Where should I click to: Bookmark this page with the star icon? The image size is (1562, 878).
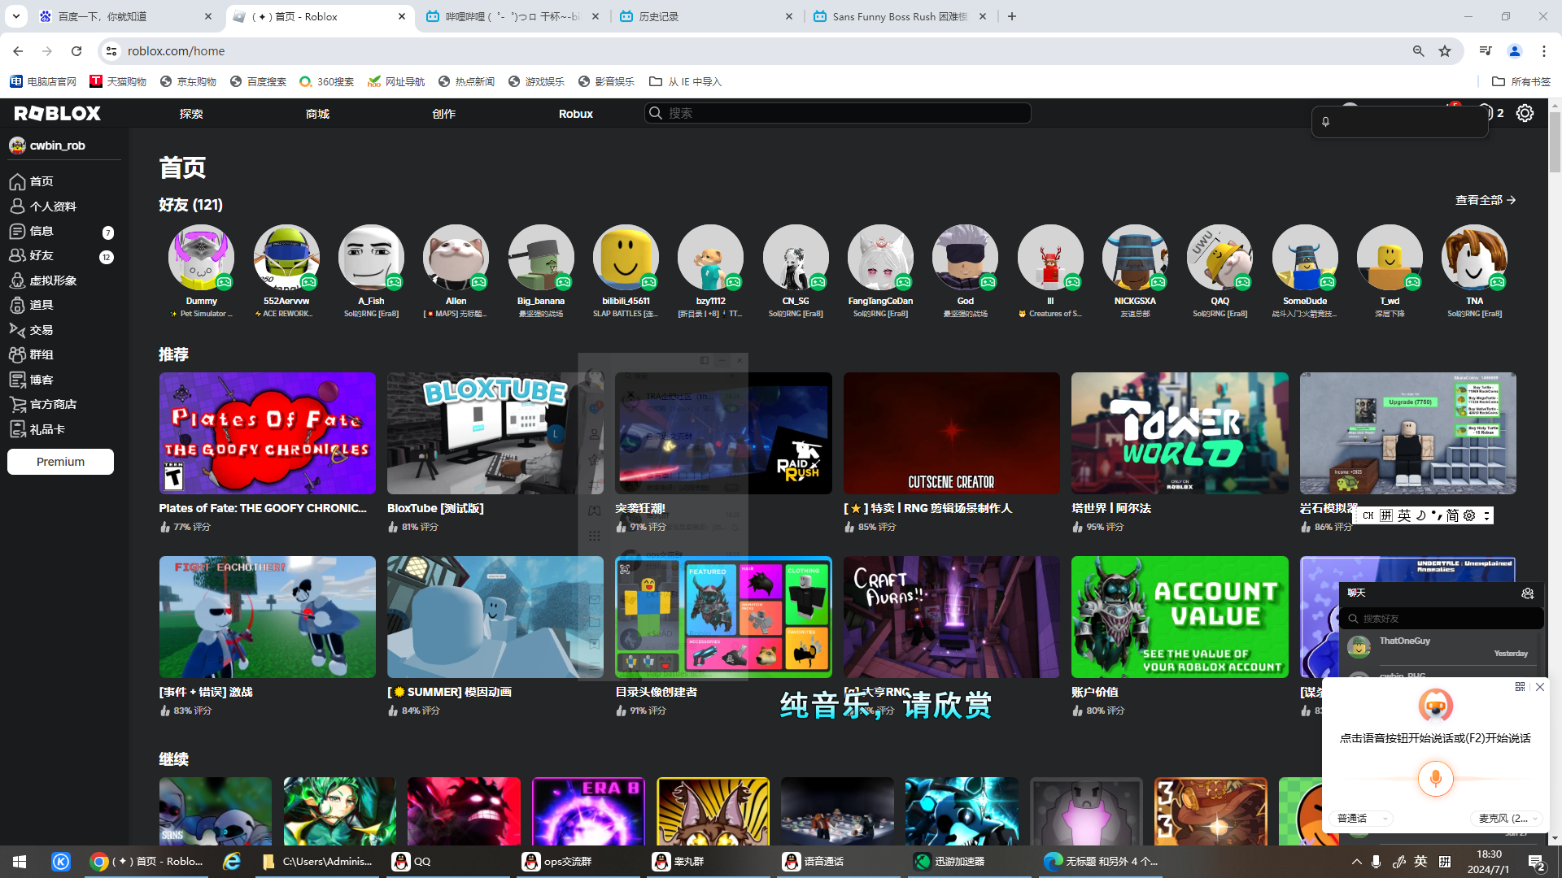(x=1445, y=51)
